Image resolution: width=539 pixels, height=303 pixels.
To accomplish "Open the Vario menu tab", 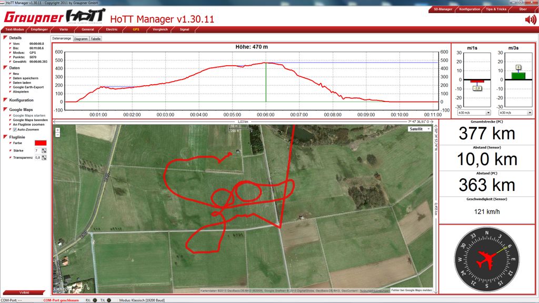I will [63, 29].
